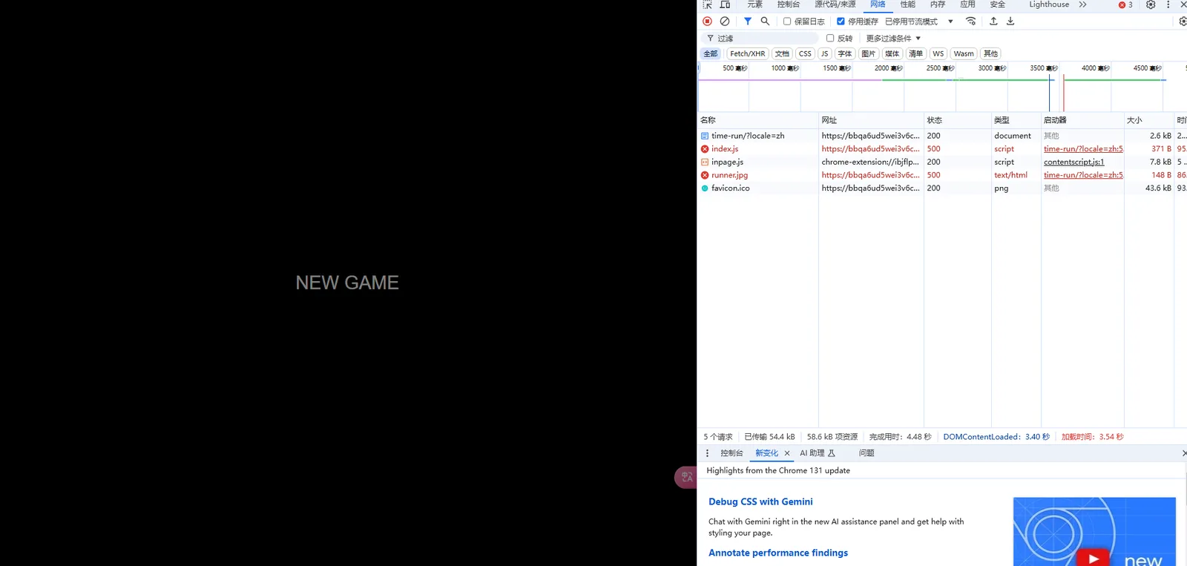The image size is (1187, 566).
Task: Click the error icon beside index.js
Action: (705, 149)
